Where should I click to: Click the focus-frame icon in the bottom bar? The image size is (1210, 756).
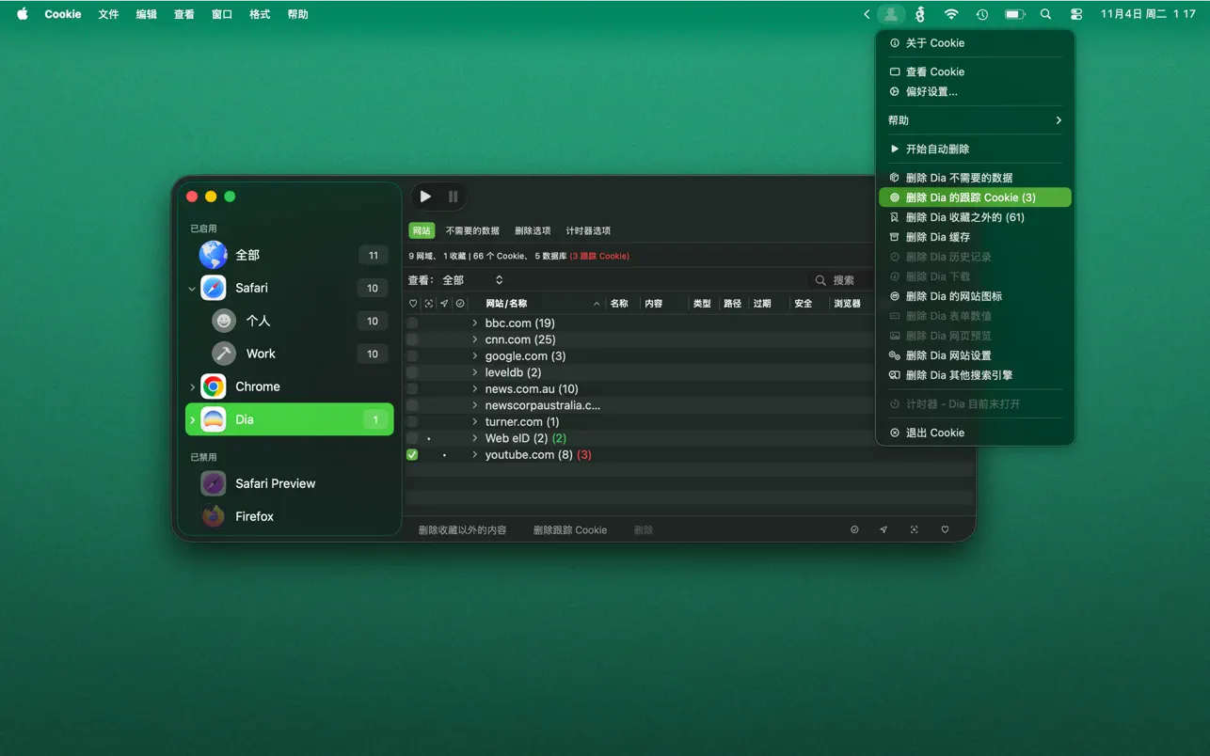coord(914,530)
